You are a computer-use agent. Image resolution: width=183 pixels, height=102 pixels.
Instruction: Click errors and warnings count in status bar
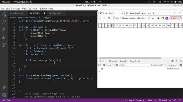click(x=7, y=100)
